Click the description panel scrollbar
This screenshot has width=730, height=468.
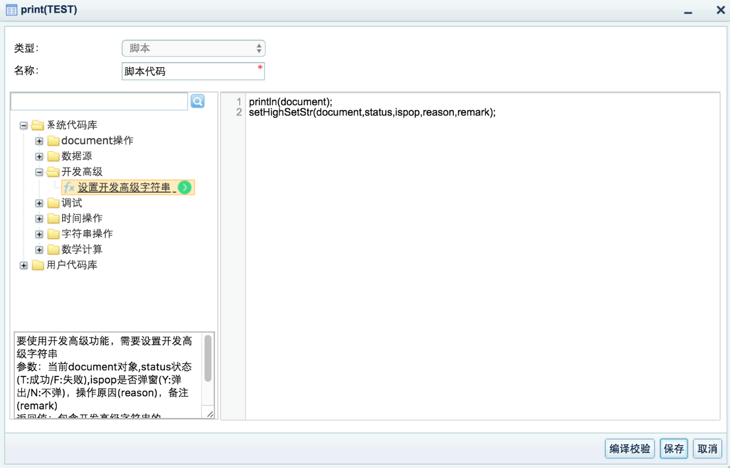(208, 358)
